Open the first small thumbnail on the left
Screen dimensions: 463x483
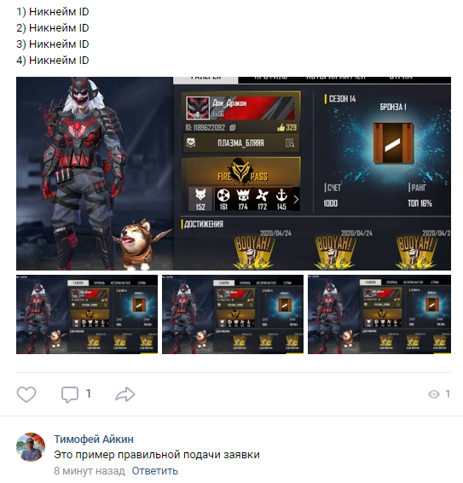pyautogui.click(x=87, y=315)
